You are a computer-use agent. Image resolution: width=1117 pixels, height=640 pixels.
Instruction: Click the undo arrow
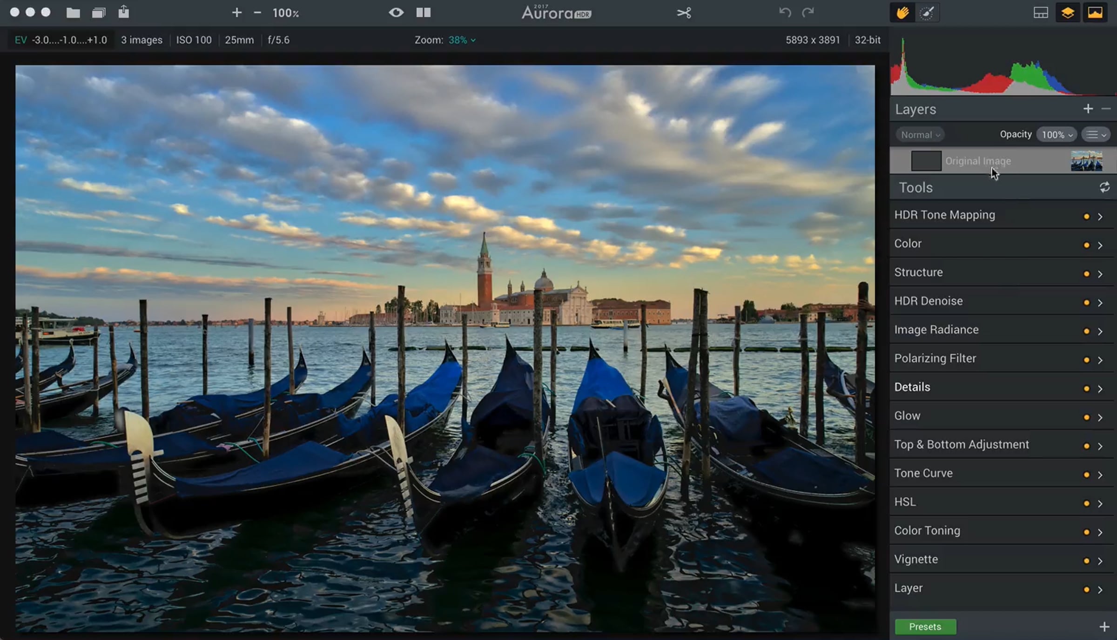785,13
